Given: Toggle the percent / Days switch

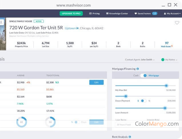Looking at the screenshot, I should point(77,122).
